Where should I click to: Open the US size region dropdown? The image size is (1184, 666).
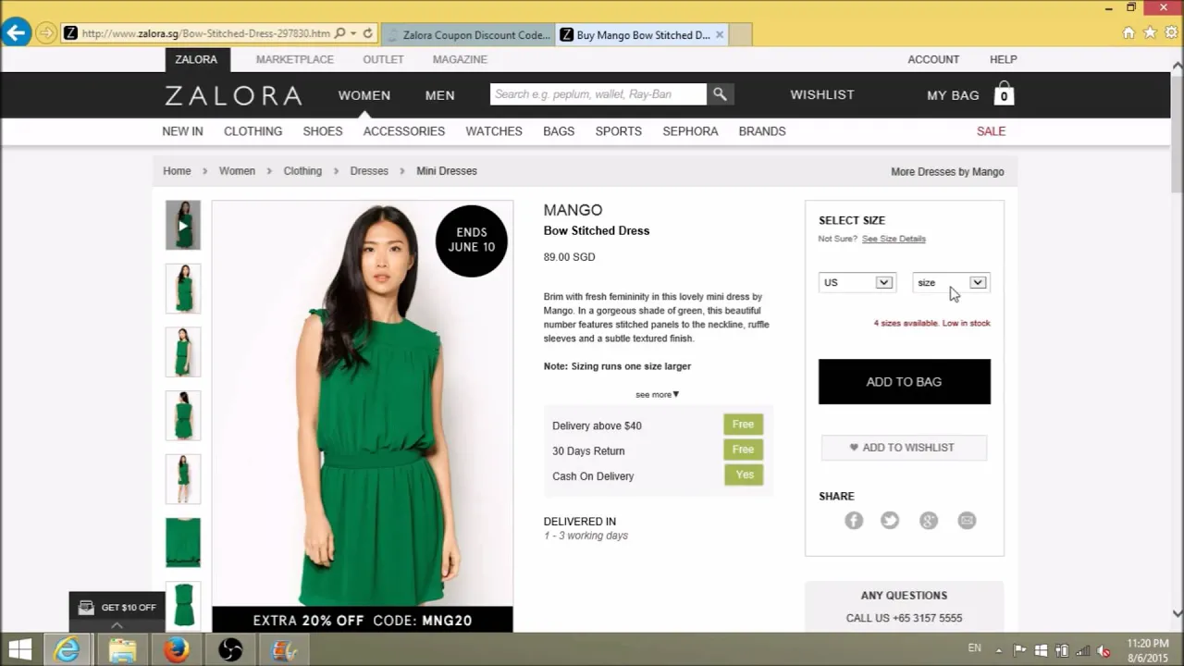coord(857,282)
